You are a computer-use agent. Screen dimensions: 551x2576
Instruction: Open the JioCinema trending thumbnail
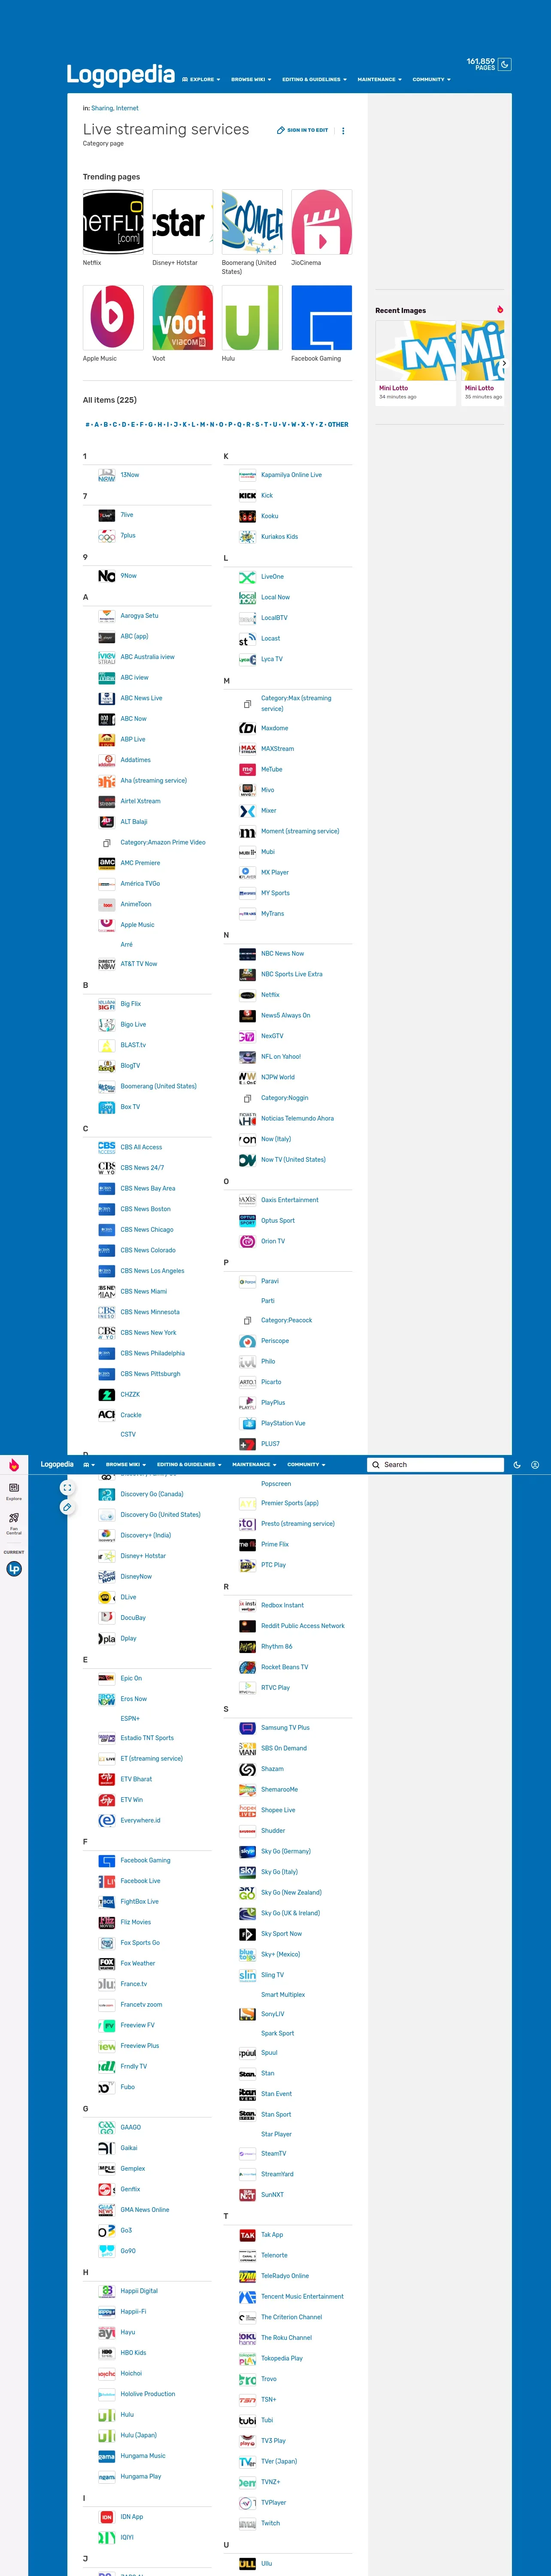click(321, 222)
